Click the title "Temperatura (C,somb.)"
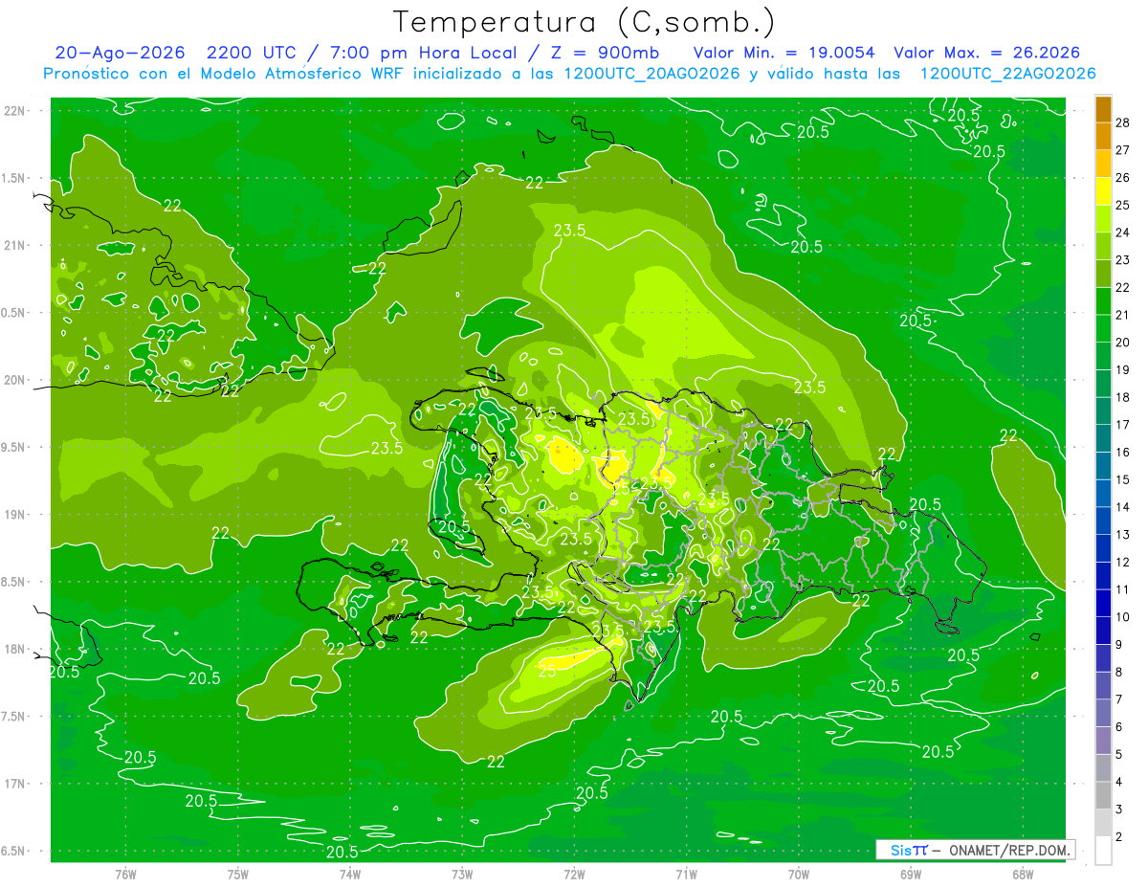Viewport: 1148px width, 887px height. point(584,22)
